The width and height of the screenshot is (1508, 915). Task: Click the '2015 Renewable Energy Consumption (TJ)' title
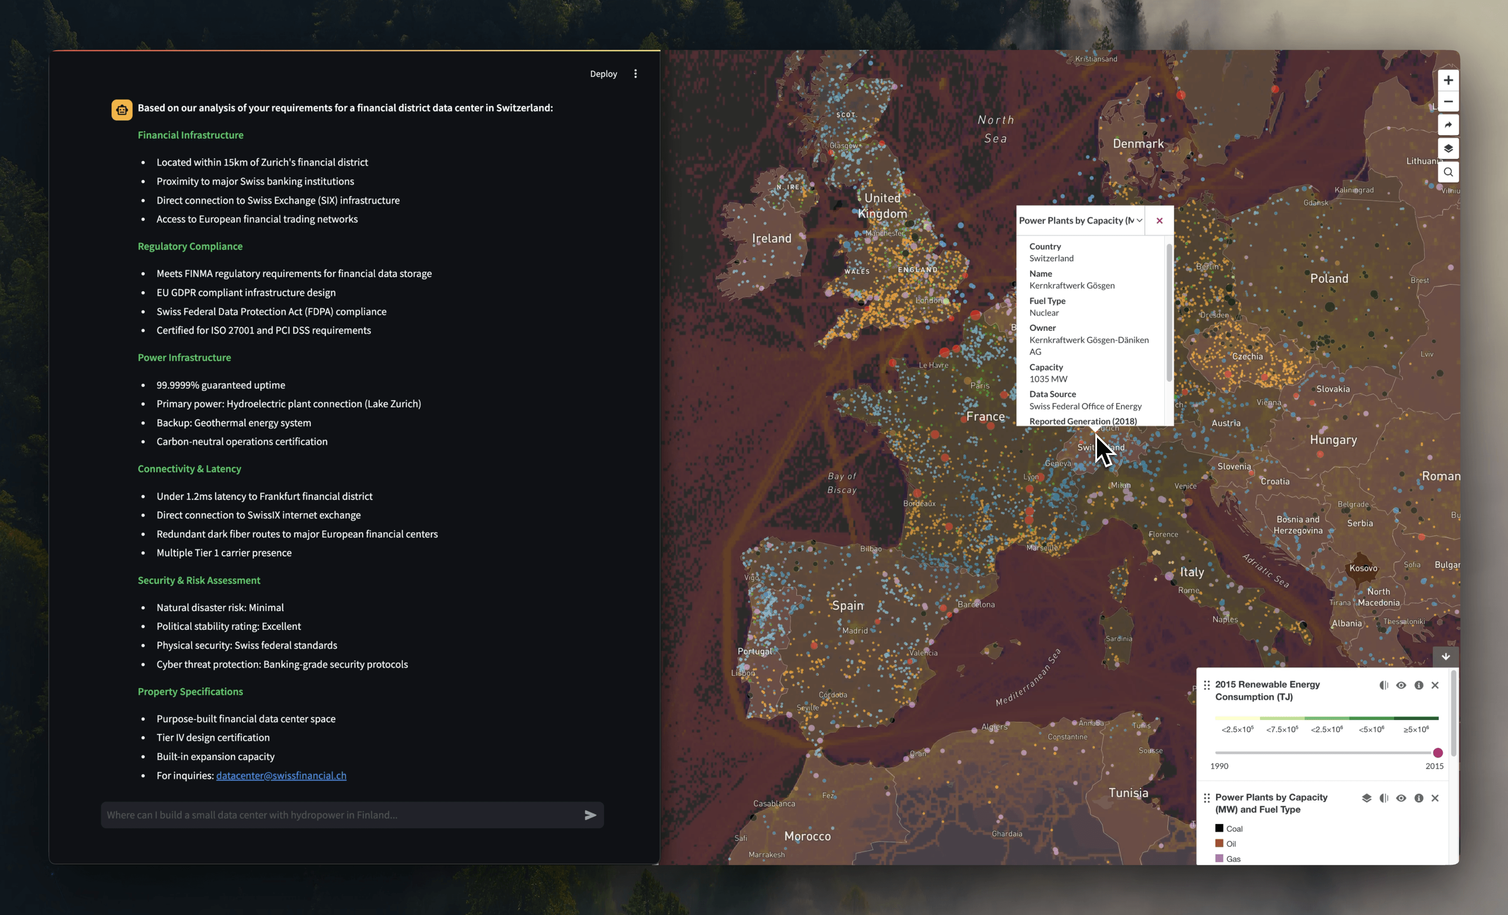(1267, 690)
